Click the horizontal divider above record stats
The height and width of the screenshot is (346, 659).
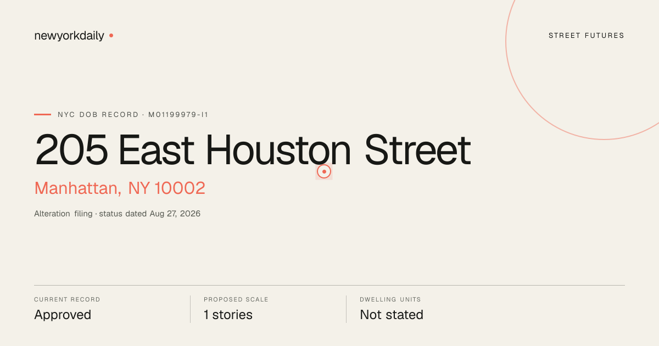(329, 285)
